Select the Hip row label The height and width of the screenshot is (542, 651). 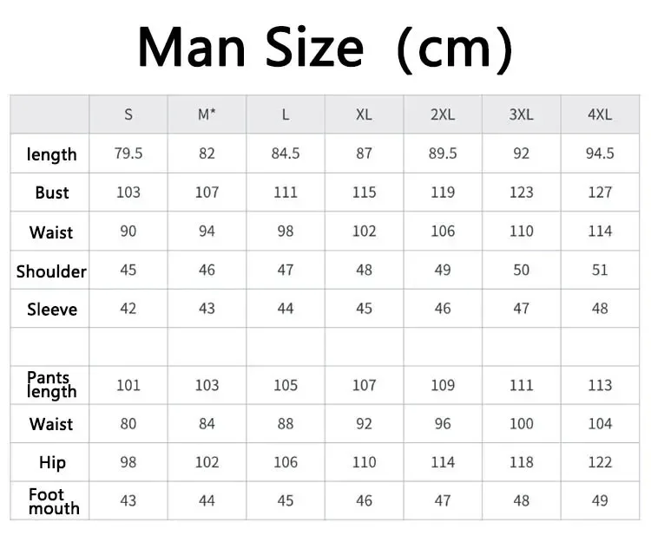[51, 462]
